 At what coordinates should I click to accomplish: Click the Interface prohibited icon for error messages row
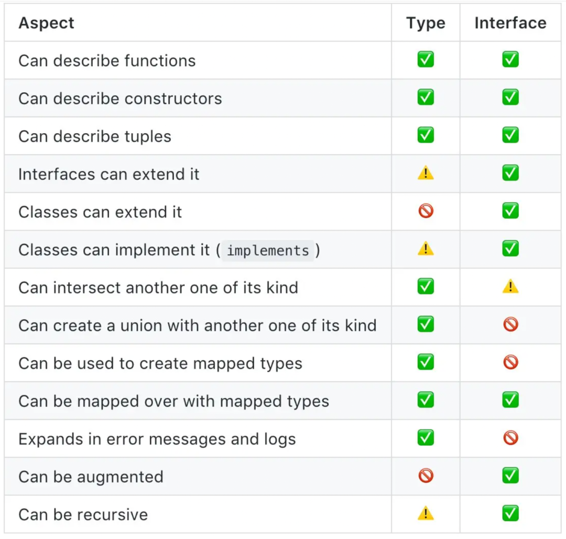[x=510, y=438]
